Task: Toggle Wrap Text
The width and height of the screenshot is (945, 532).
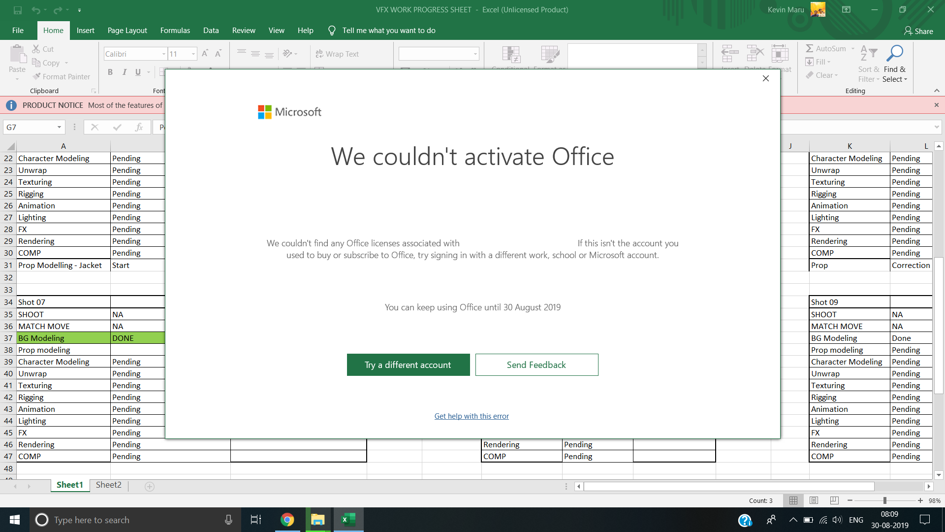Action: tap(337, 54)
